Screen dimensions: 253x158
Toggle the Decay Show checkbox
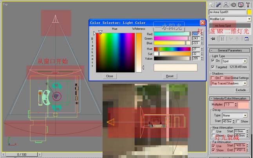click(x=238, y=121)
